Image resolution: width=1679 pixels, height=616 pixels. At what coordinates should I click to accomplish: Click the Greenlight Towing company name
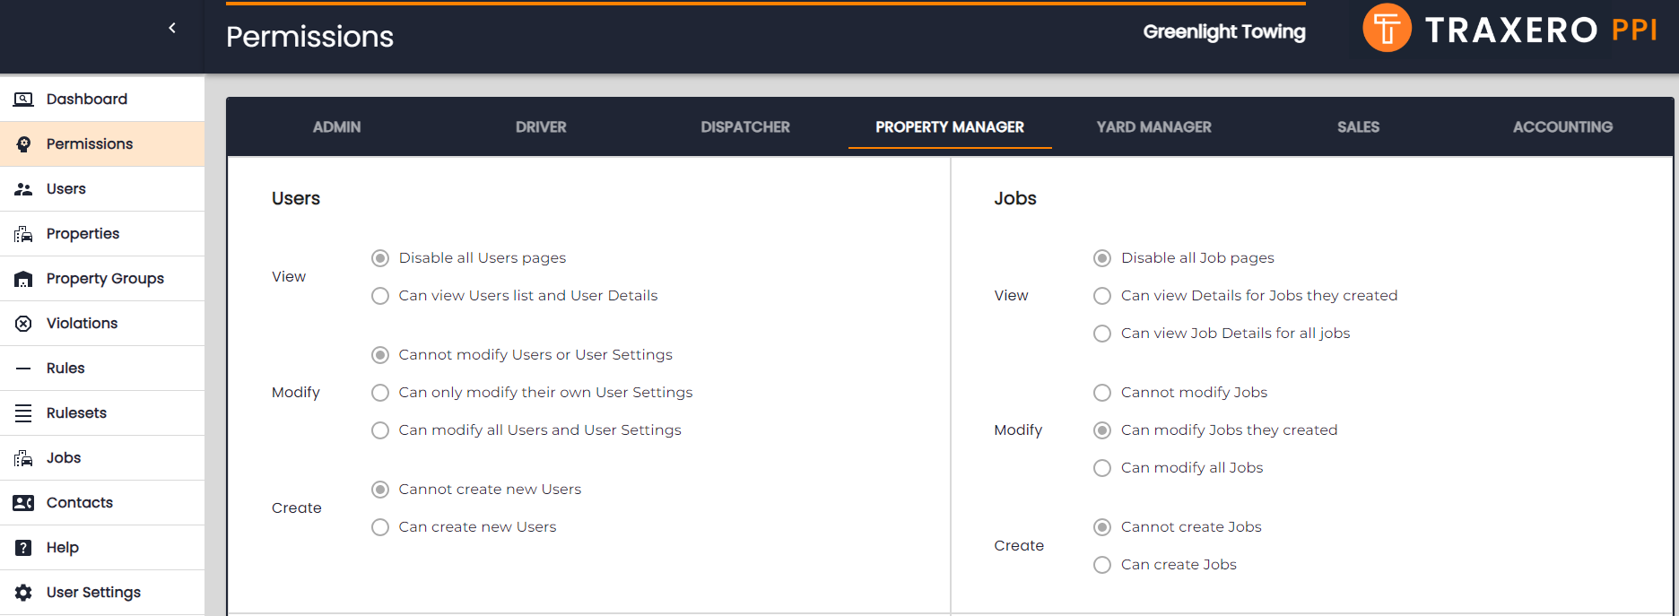click(1224, 31)
